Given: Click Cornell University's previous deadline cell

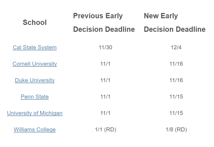Looking at the screenshot, I should 106,64.
